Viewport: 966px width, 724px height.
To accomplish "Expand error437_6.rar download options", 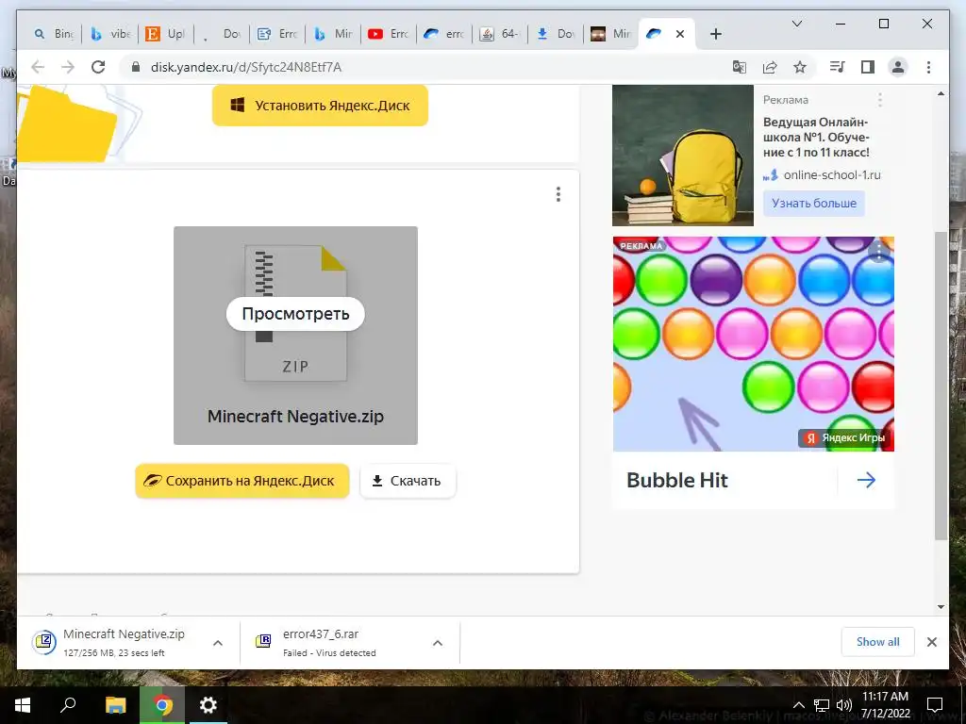I will click(x=438, y=643).
